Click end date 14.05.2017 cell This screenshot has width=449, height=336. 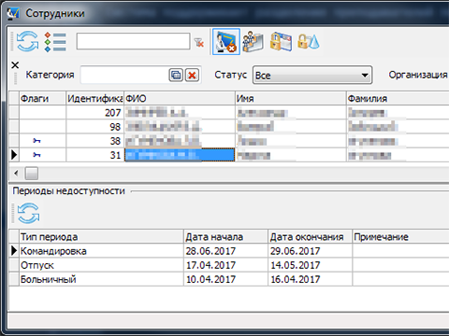310,265
